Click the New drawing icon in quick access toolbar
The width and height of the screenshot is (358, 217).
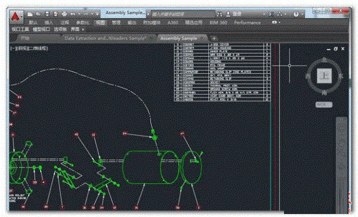(30, 14)
